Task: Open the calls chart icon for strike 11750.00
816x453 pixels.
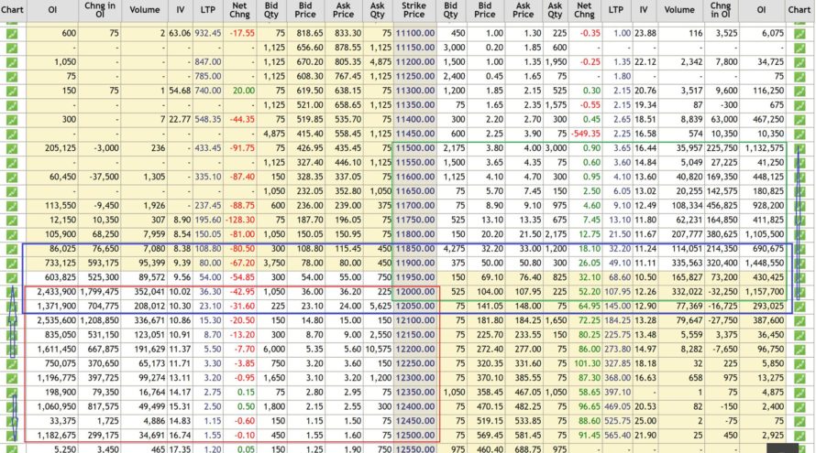Action: click(x=11, y=221)
